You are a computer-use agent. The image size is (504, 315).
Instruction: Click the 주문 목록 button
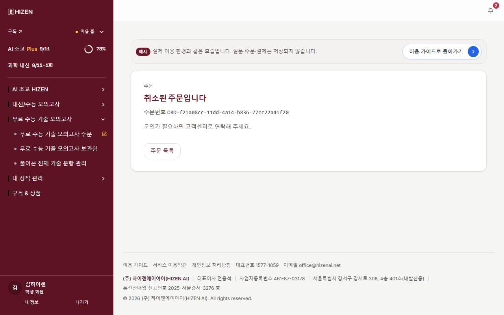click(162, 151)
